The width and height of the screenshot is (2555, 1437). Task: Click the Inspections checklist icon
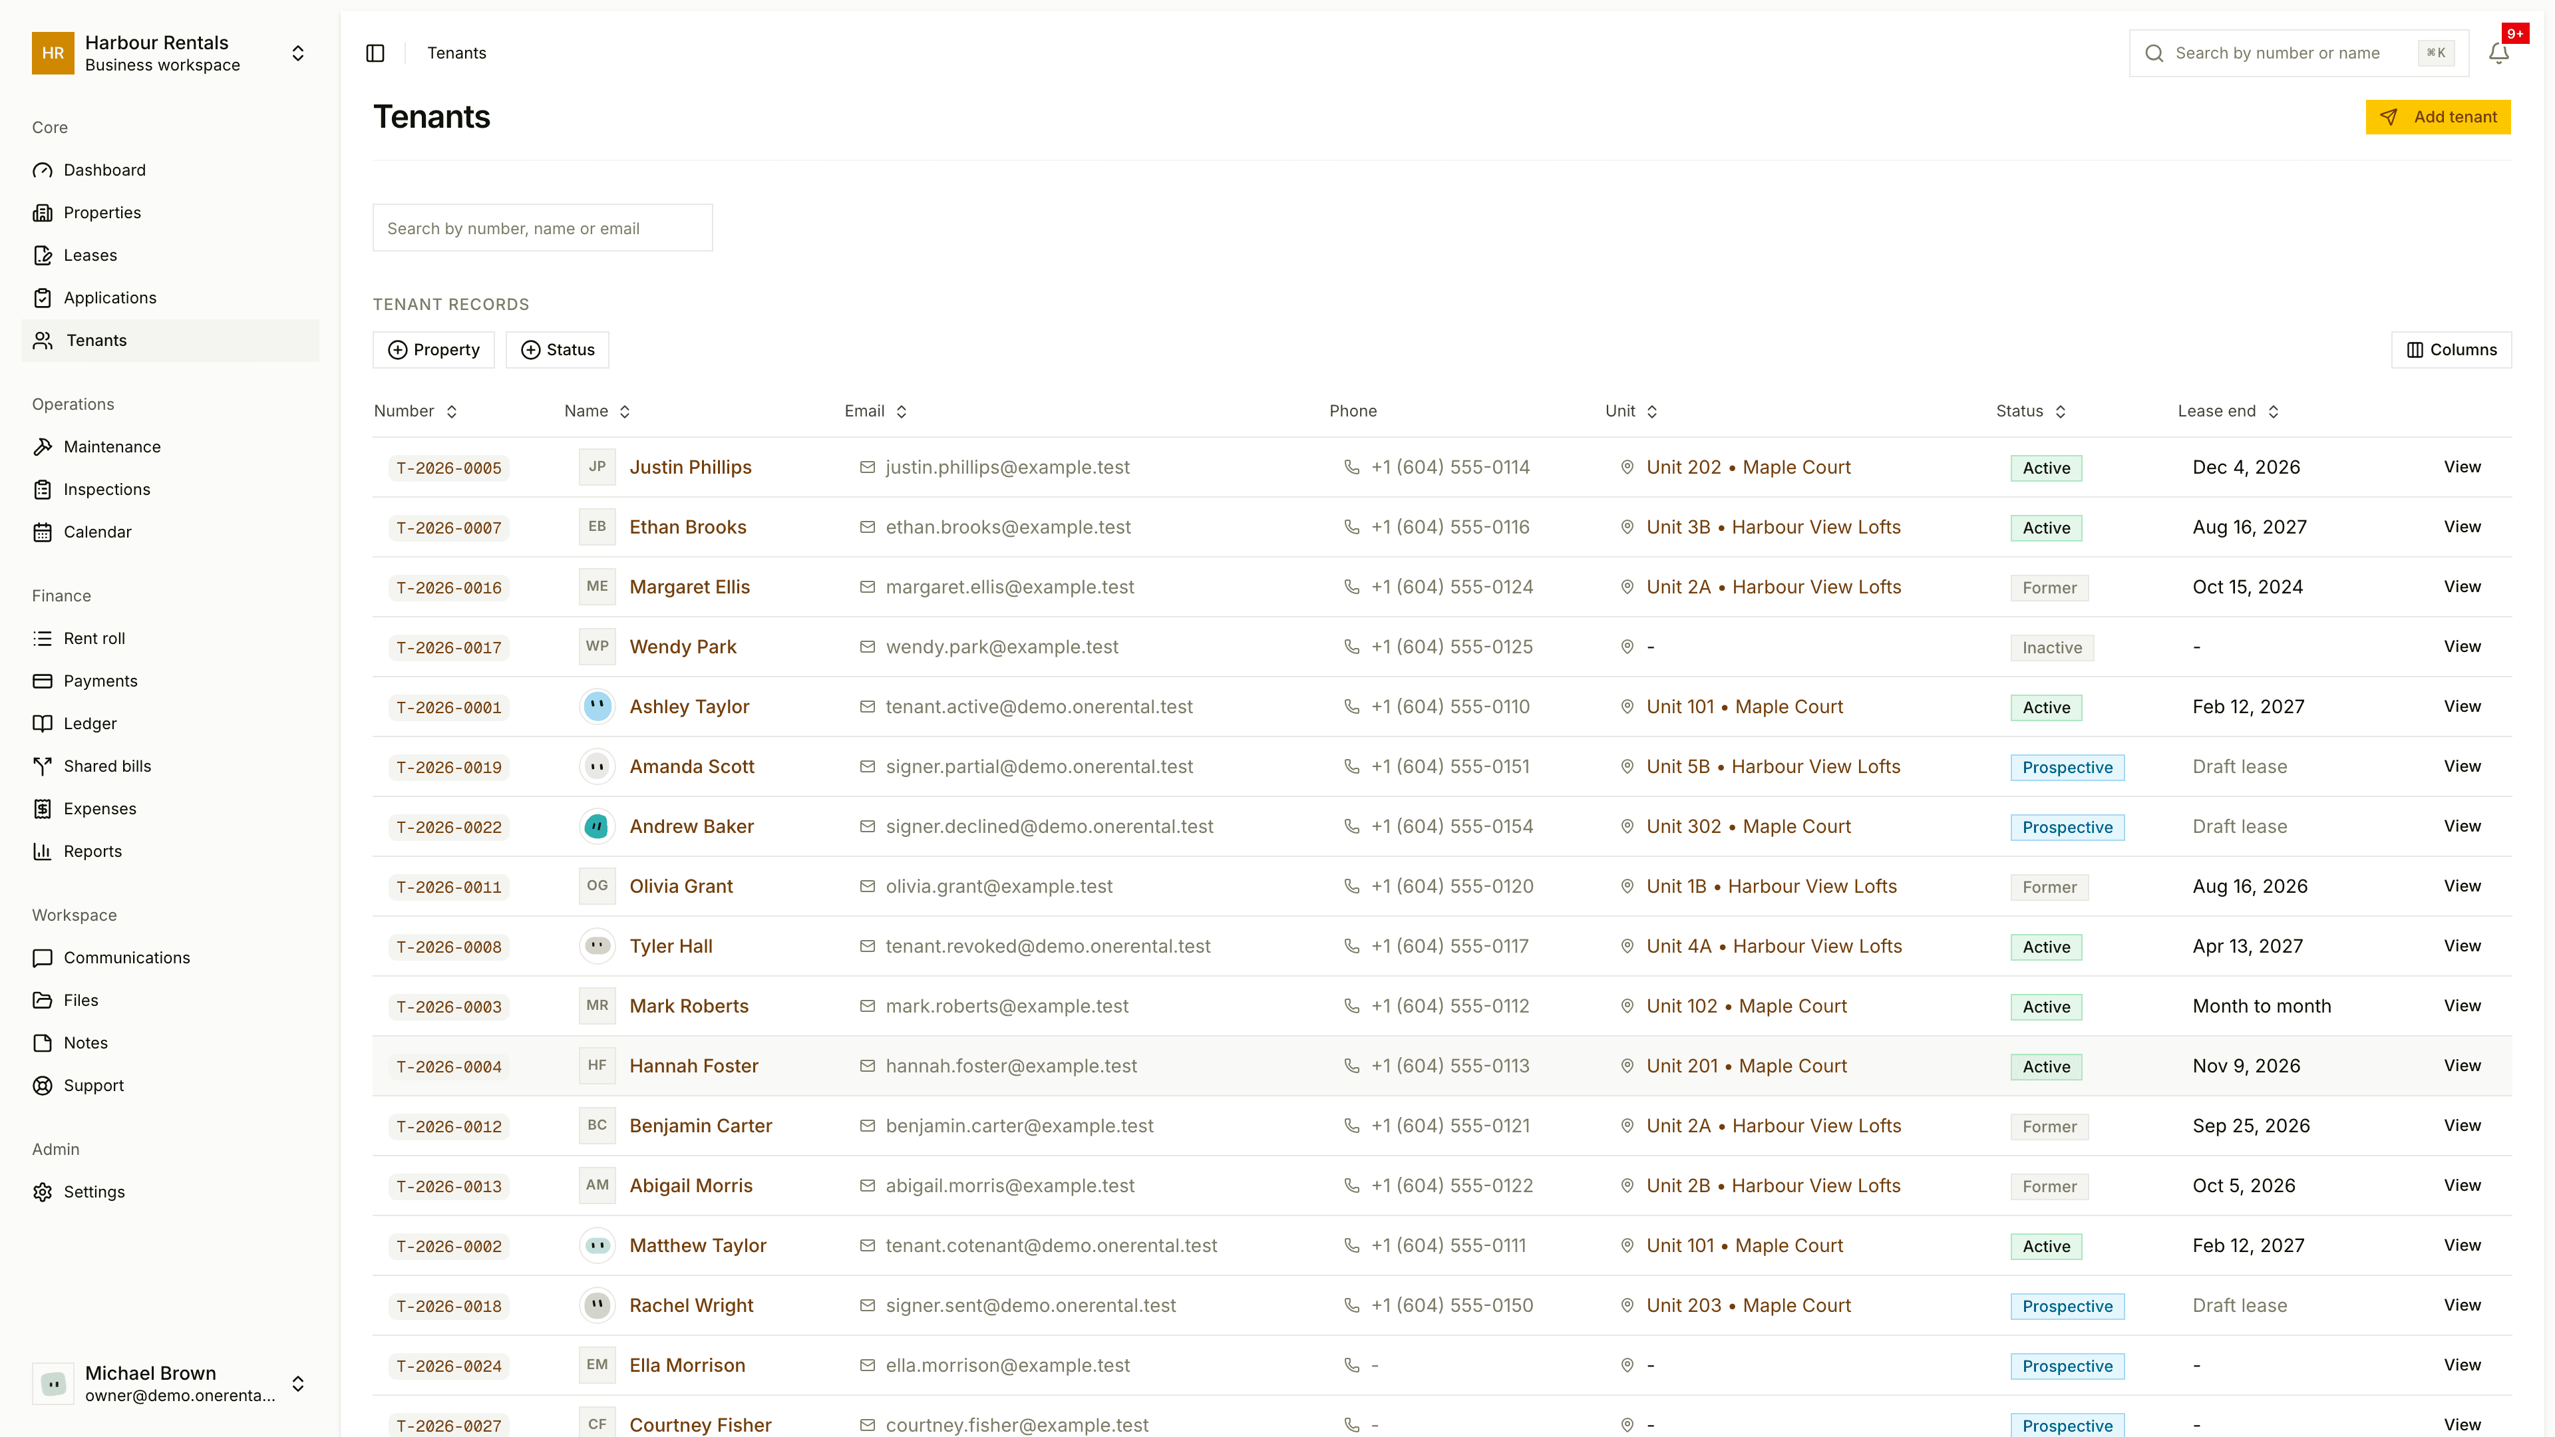[x=43, y=490]
